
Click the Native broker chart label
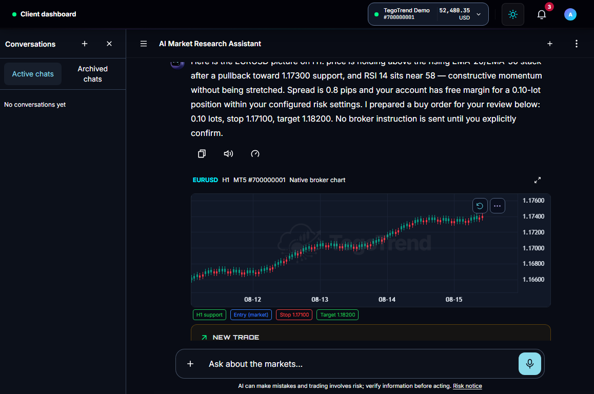point(317,180)
